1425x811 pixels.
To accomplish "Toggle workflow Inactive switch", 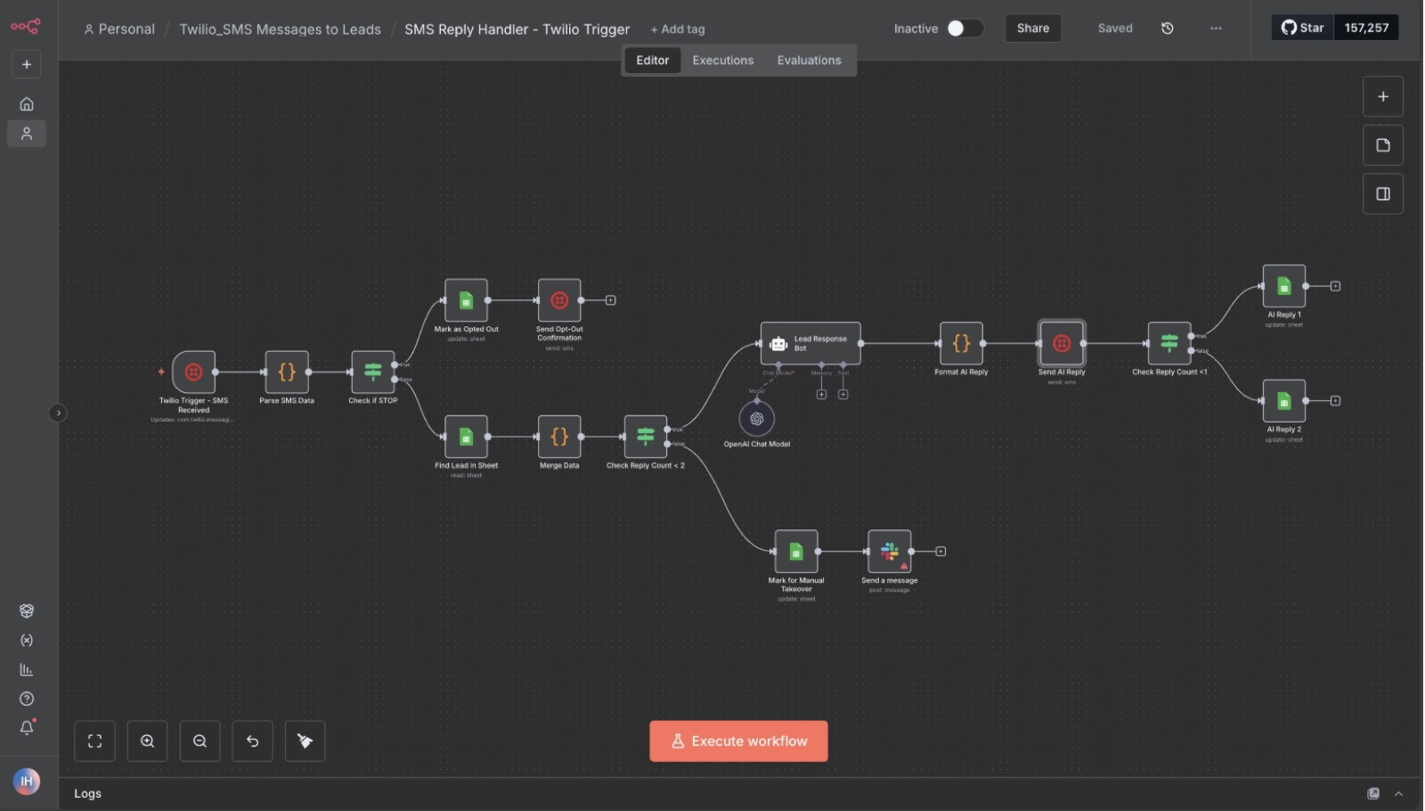I will tap(965, 29).
